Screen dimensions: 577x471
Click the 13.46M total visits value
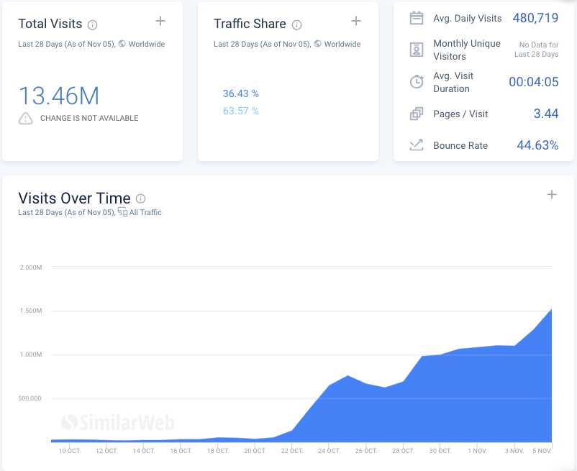coord(59,96)
